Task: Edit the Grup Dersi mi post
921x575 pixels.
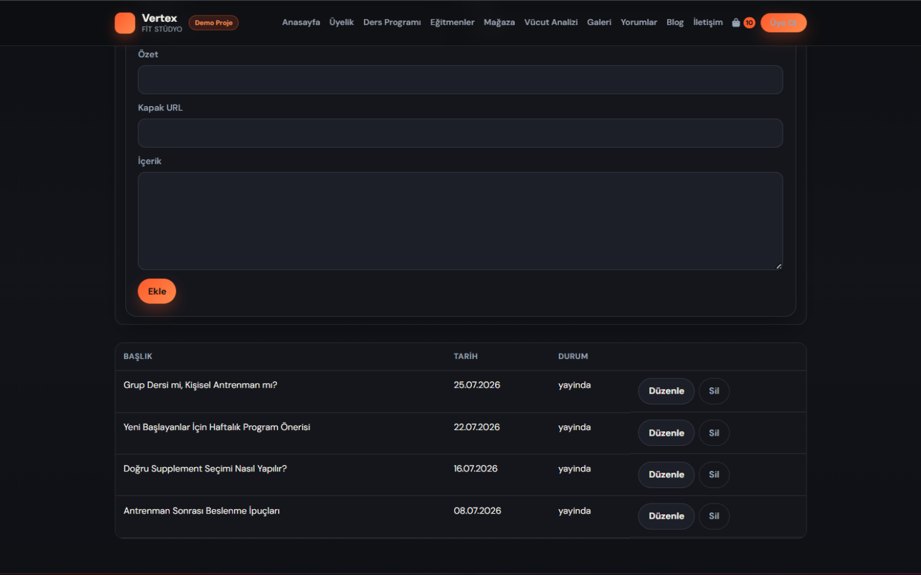Action: click(x=666, y=391)
